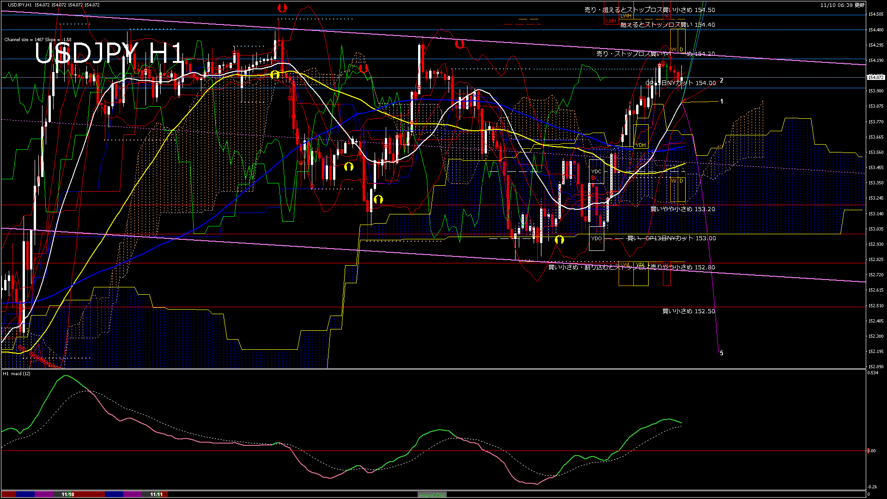887x499 pixels.
Task: Click the first dark red session bar
Action: (8, 494)
